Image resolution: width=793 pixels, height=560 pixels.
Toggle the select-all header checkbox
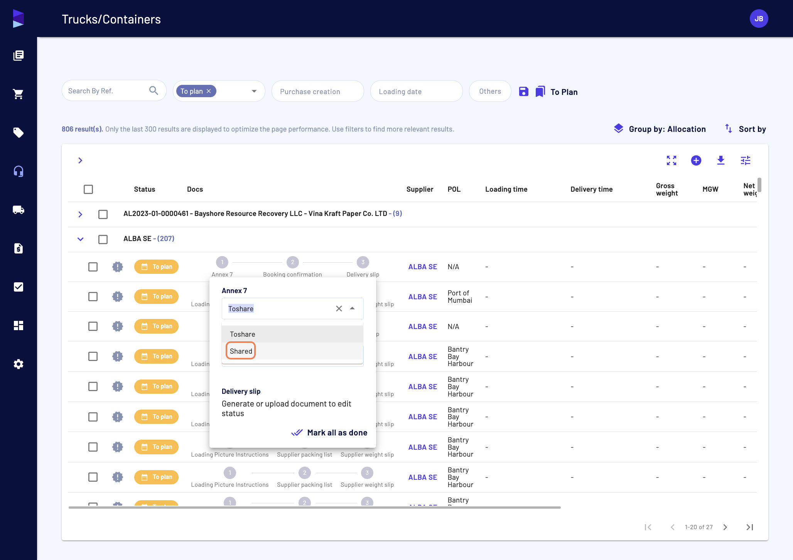pyautogui.click(x=88, y=189)
